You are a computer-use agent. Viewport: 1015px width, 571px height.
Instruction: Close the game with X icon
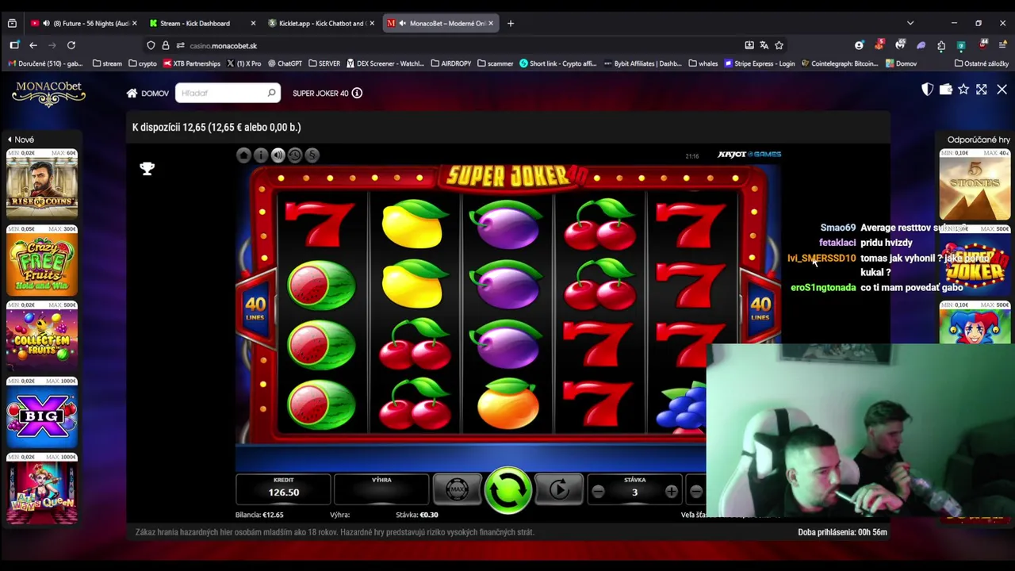(x=1002, y=90)
